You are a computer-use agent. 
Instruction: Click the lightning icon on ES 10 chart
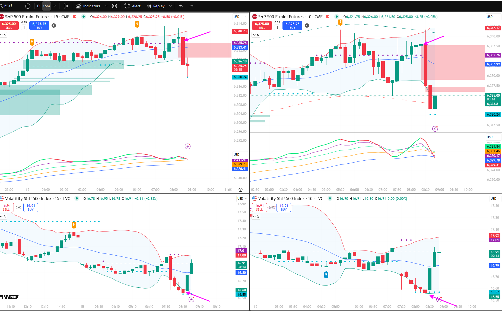pyautogui.click(x=435, y=129)
